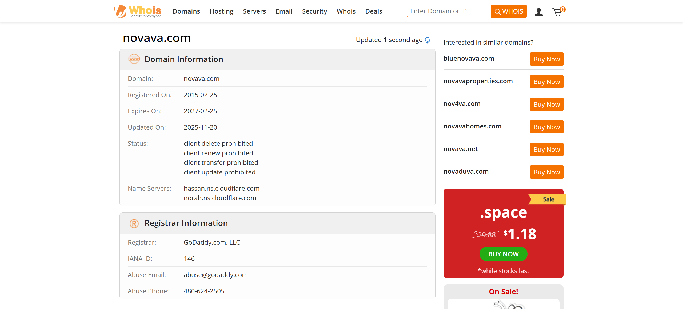Open the Whois menu item

(x=346, y=11)
